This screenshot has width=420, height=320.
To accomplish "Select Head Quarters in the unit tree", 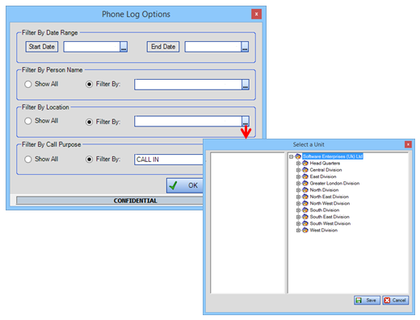I will [325, 163].
